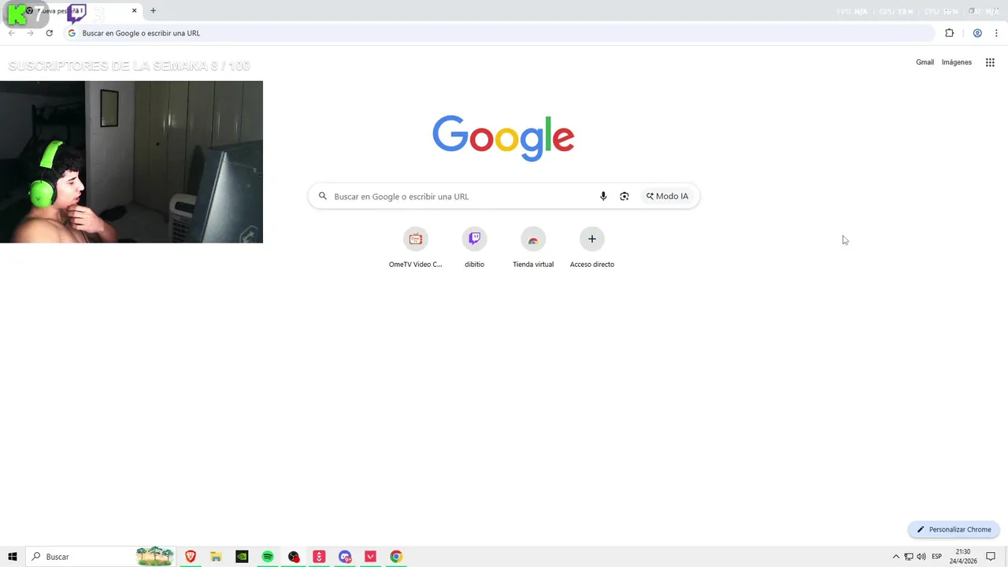This screenshot has width=1008, height=567.
Task: Open Spotify from the taskbar
Action: coord(268,557)
